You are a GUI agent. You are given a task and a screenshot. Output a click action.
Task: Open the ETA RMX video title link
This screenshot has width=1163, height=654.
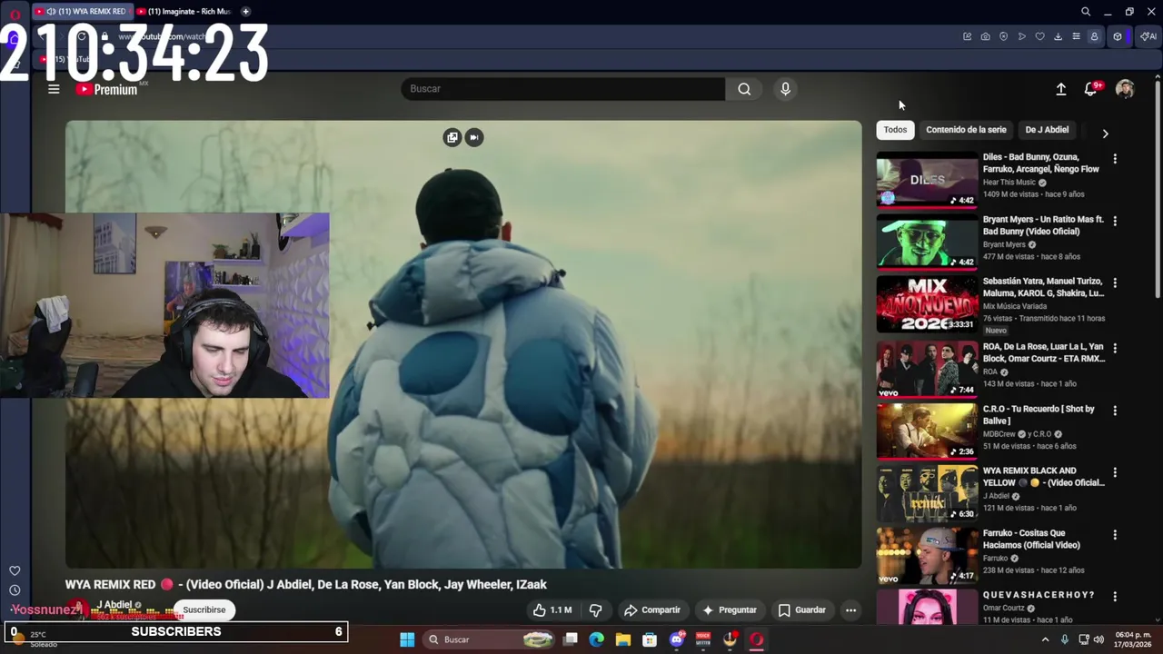pyautogui.click(x=1044, y=352)
